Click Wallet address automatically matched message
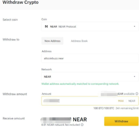Viewport: 139px width, 127px height. (x=80, y=84)
